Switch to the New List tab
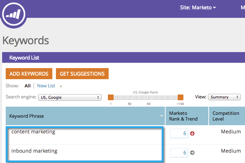Screen dimensions: 245x163 pos(46,86)
